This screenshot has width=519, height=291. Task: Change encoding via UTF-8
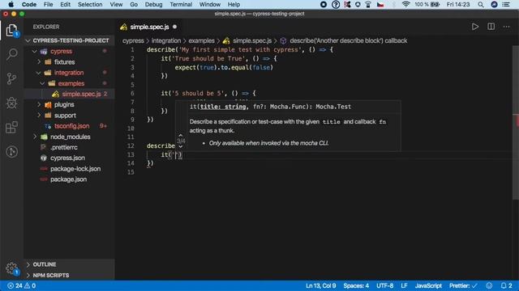(385, 285)
